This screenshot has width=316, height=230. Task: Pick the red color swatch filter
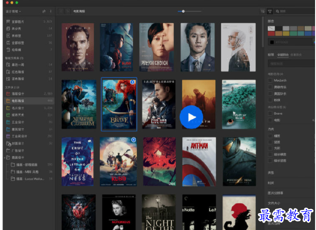tap(271, 34)
